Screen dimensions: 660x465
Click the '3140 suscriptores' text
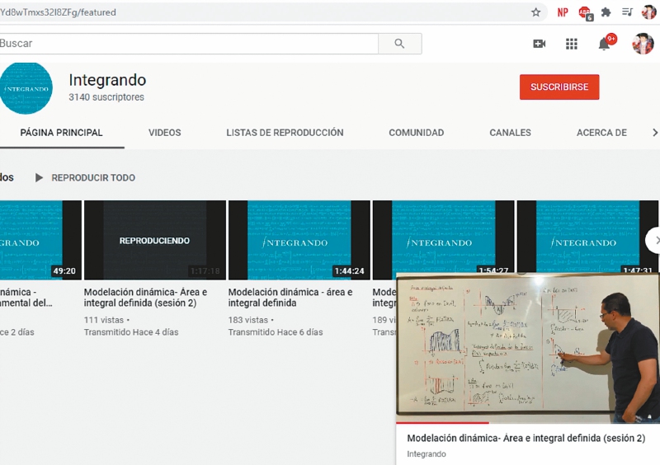point(106,97)
